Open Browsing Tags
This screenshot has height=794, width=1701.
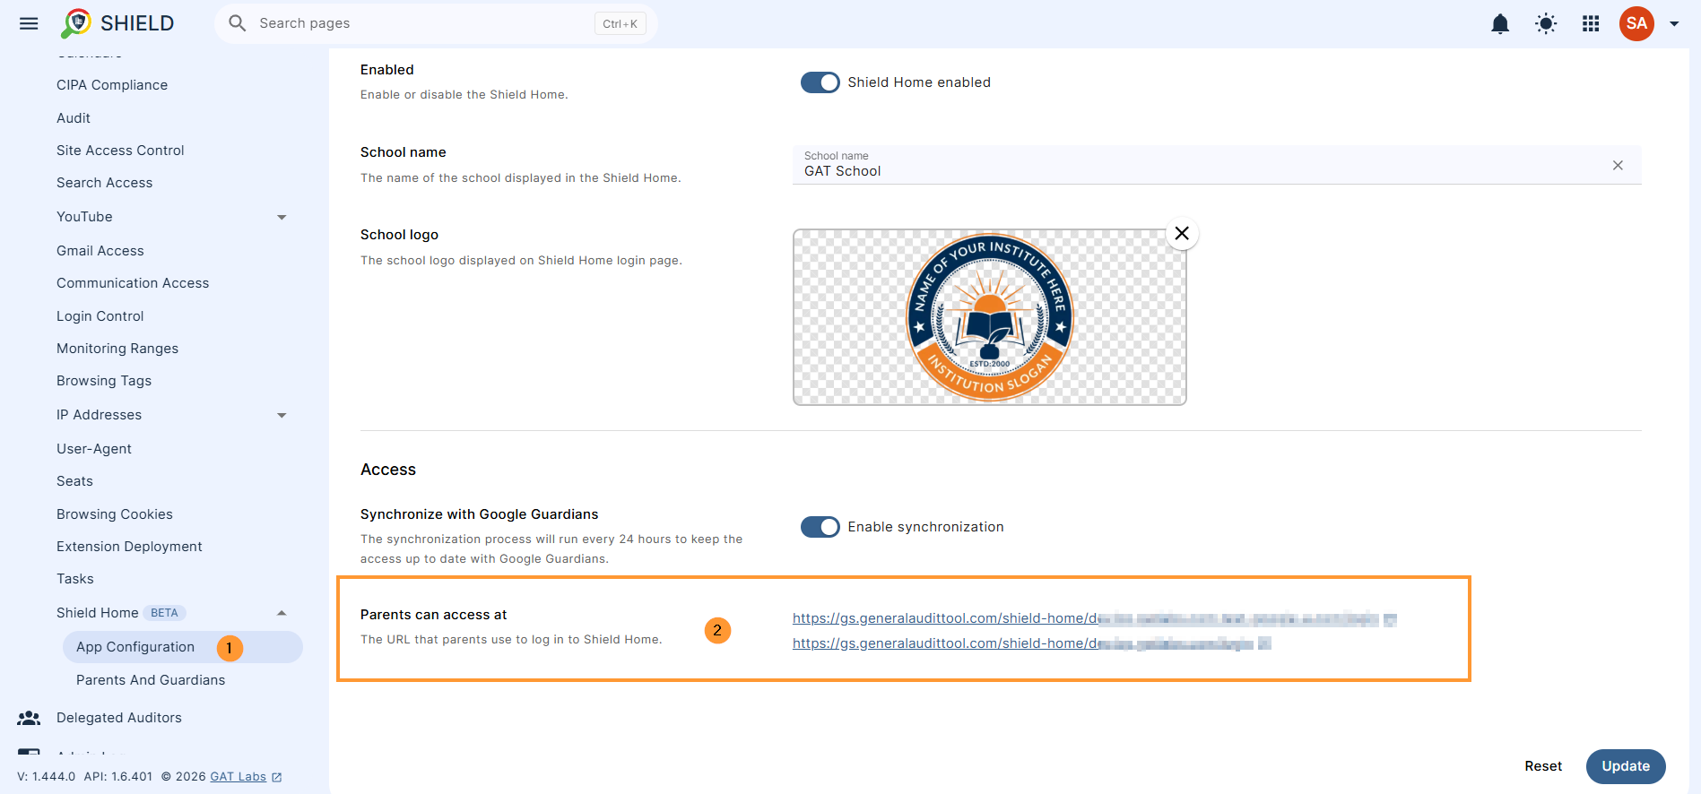point(104,381)
